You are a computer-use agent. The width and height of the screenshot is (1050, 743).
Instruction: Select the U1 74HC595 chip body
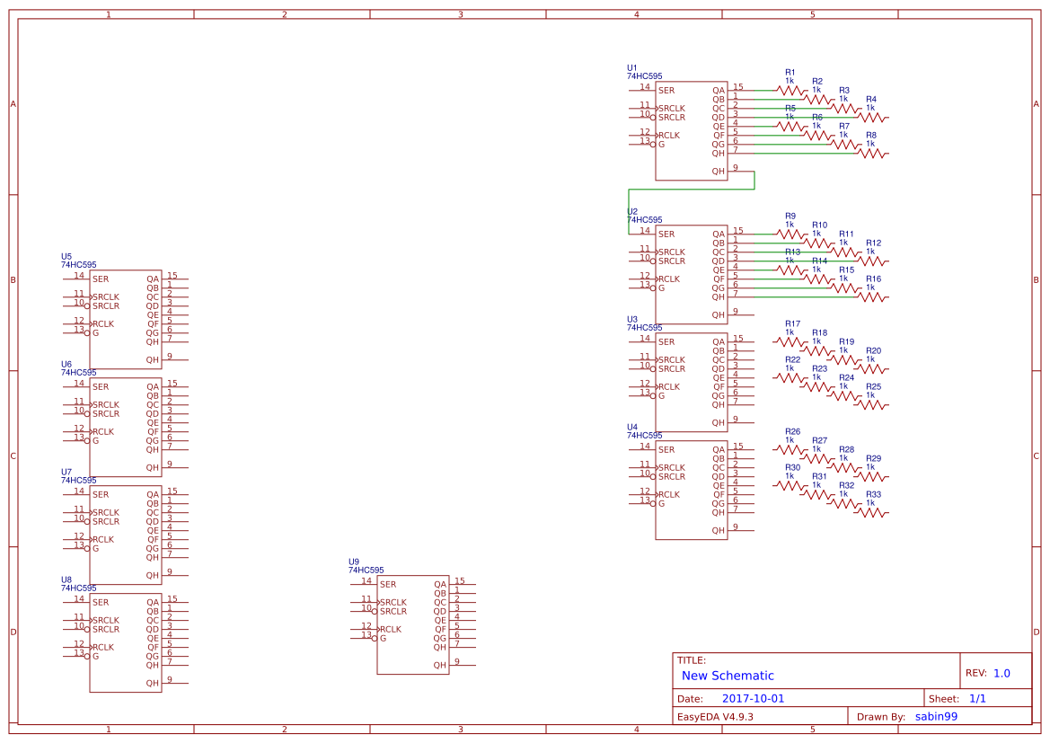coord(691,130)
